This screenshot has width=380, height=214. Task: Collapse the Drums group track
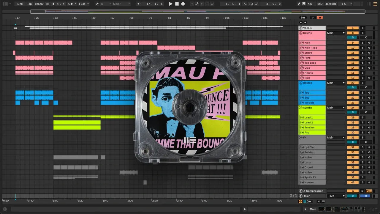[x=301, y=33]
